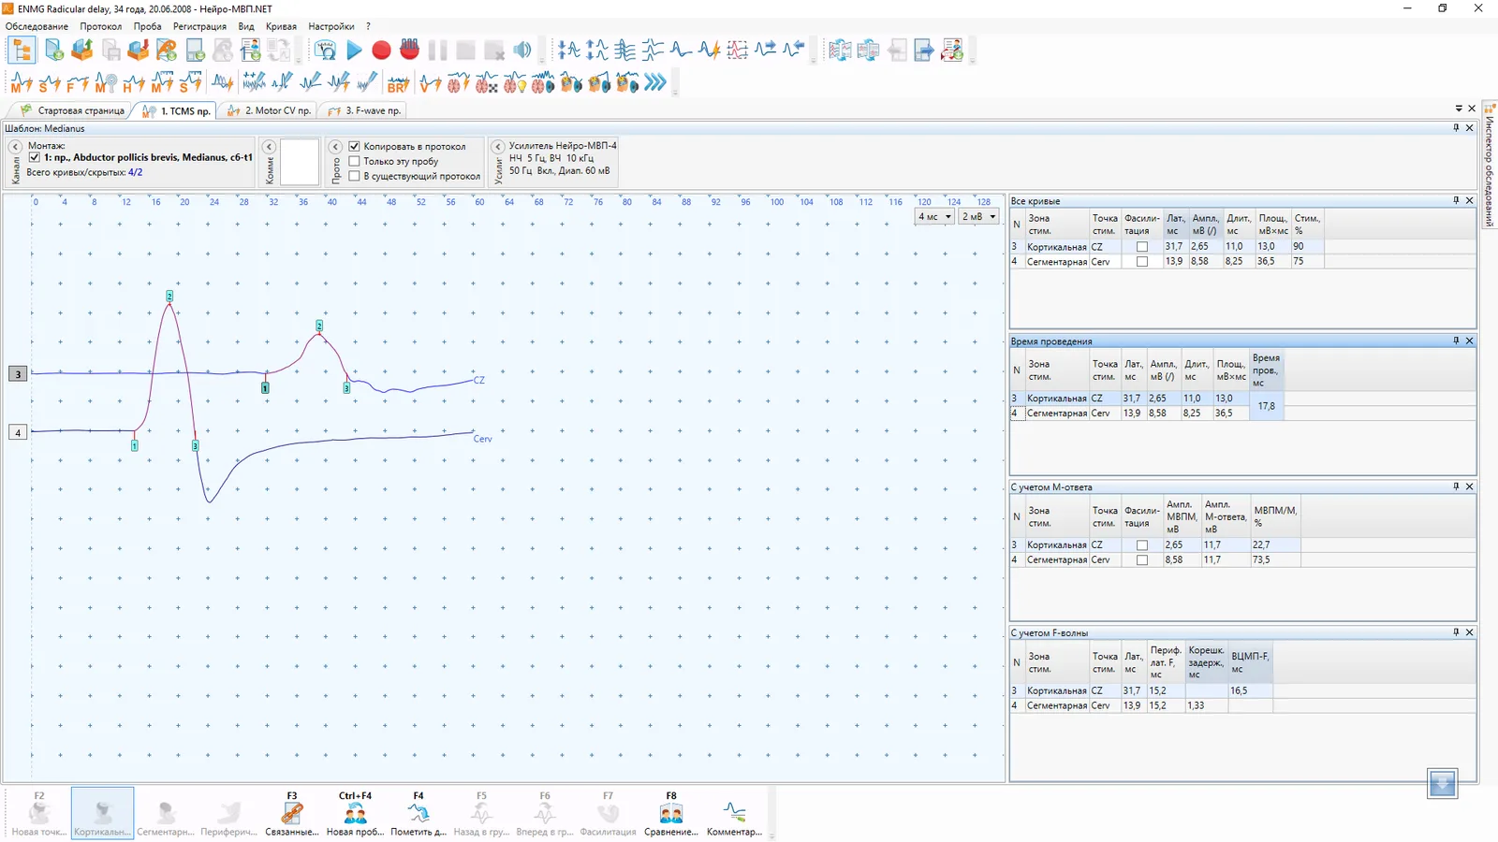
Task: Click the brain with lightning bolt icon
Action: (458, 83)
